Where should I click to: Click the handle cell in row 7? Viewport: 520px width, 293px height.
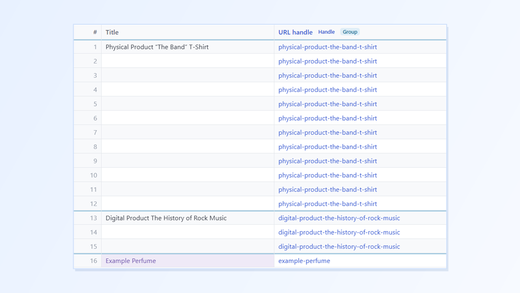point(360,132)
